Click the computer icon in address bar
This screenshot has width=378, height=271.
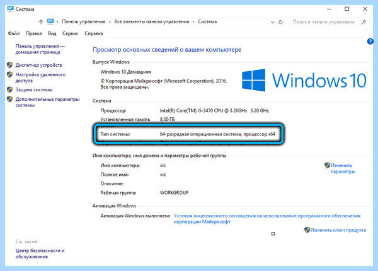pos(50,21)
